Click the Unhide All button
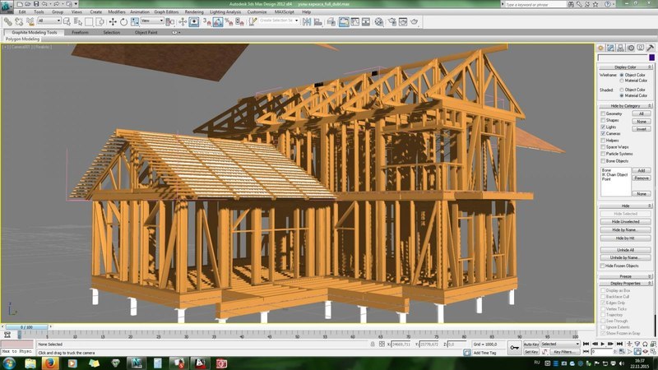Screen dimensions: 658x370 (x=625, y=250)
